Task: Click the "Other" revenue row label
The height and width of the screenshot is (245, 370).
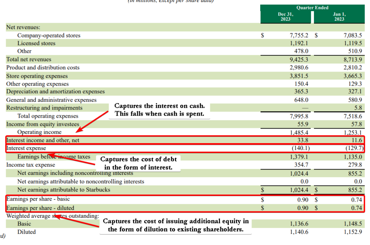Action: [24, 51]
